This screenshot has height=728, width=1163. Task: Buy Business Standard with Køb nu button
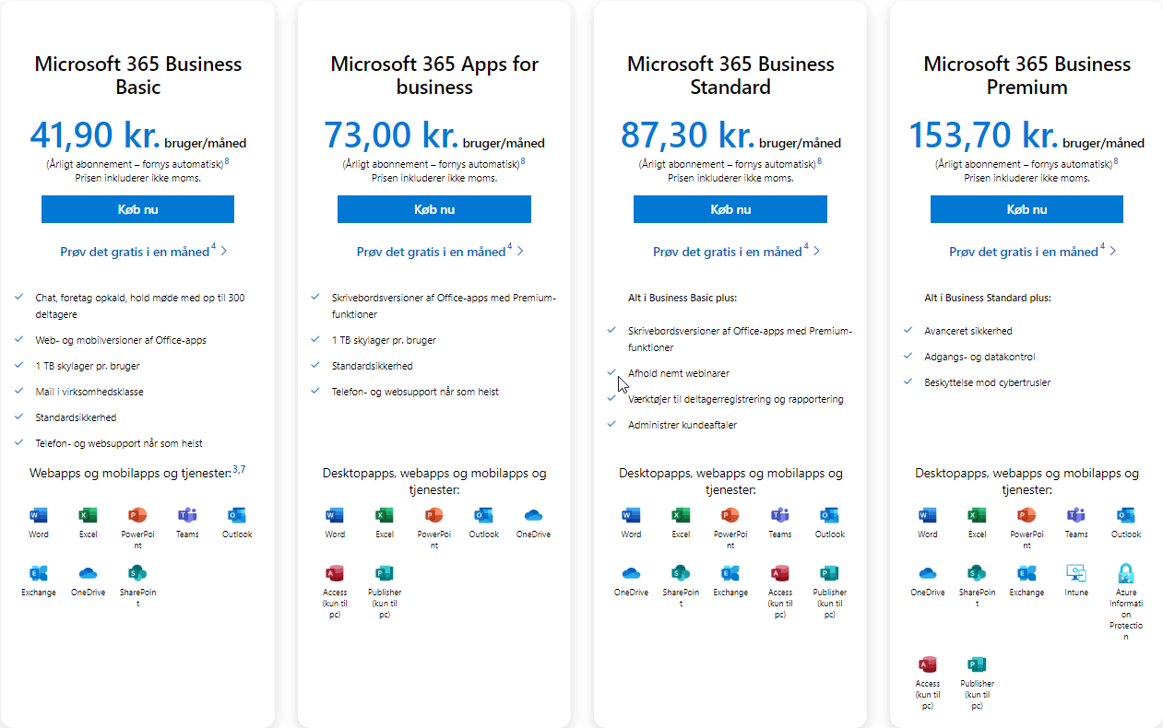[x=730, y=209]
